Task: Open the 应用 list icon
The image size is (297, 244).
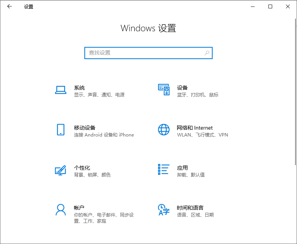Action: coord(164,170)
